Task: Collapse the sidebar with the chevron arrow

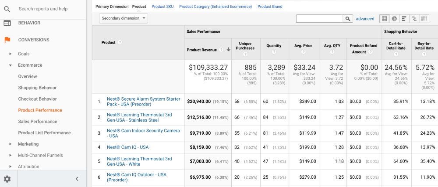Action: (78, 179)
